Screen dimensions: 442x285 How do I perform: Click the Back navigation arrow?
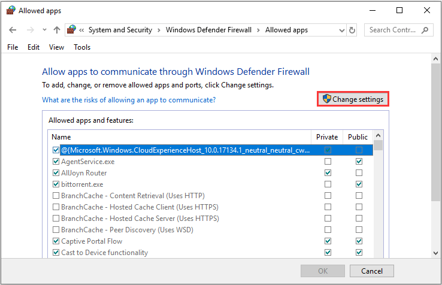pos(13,30)
